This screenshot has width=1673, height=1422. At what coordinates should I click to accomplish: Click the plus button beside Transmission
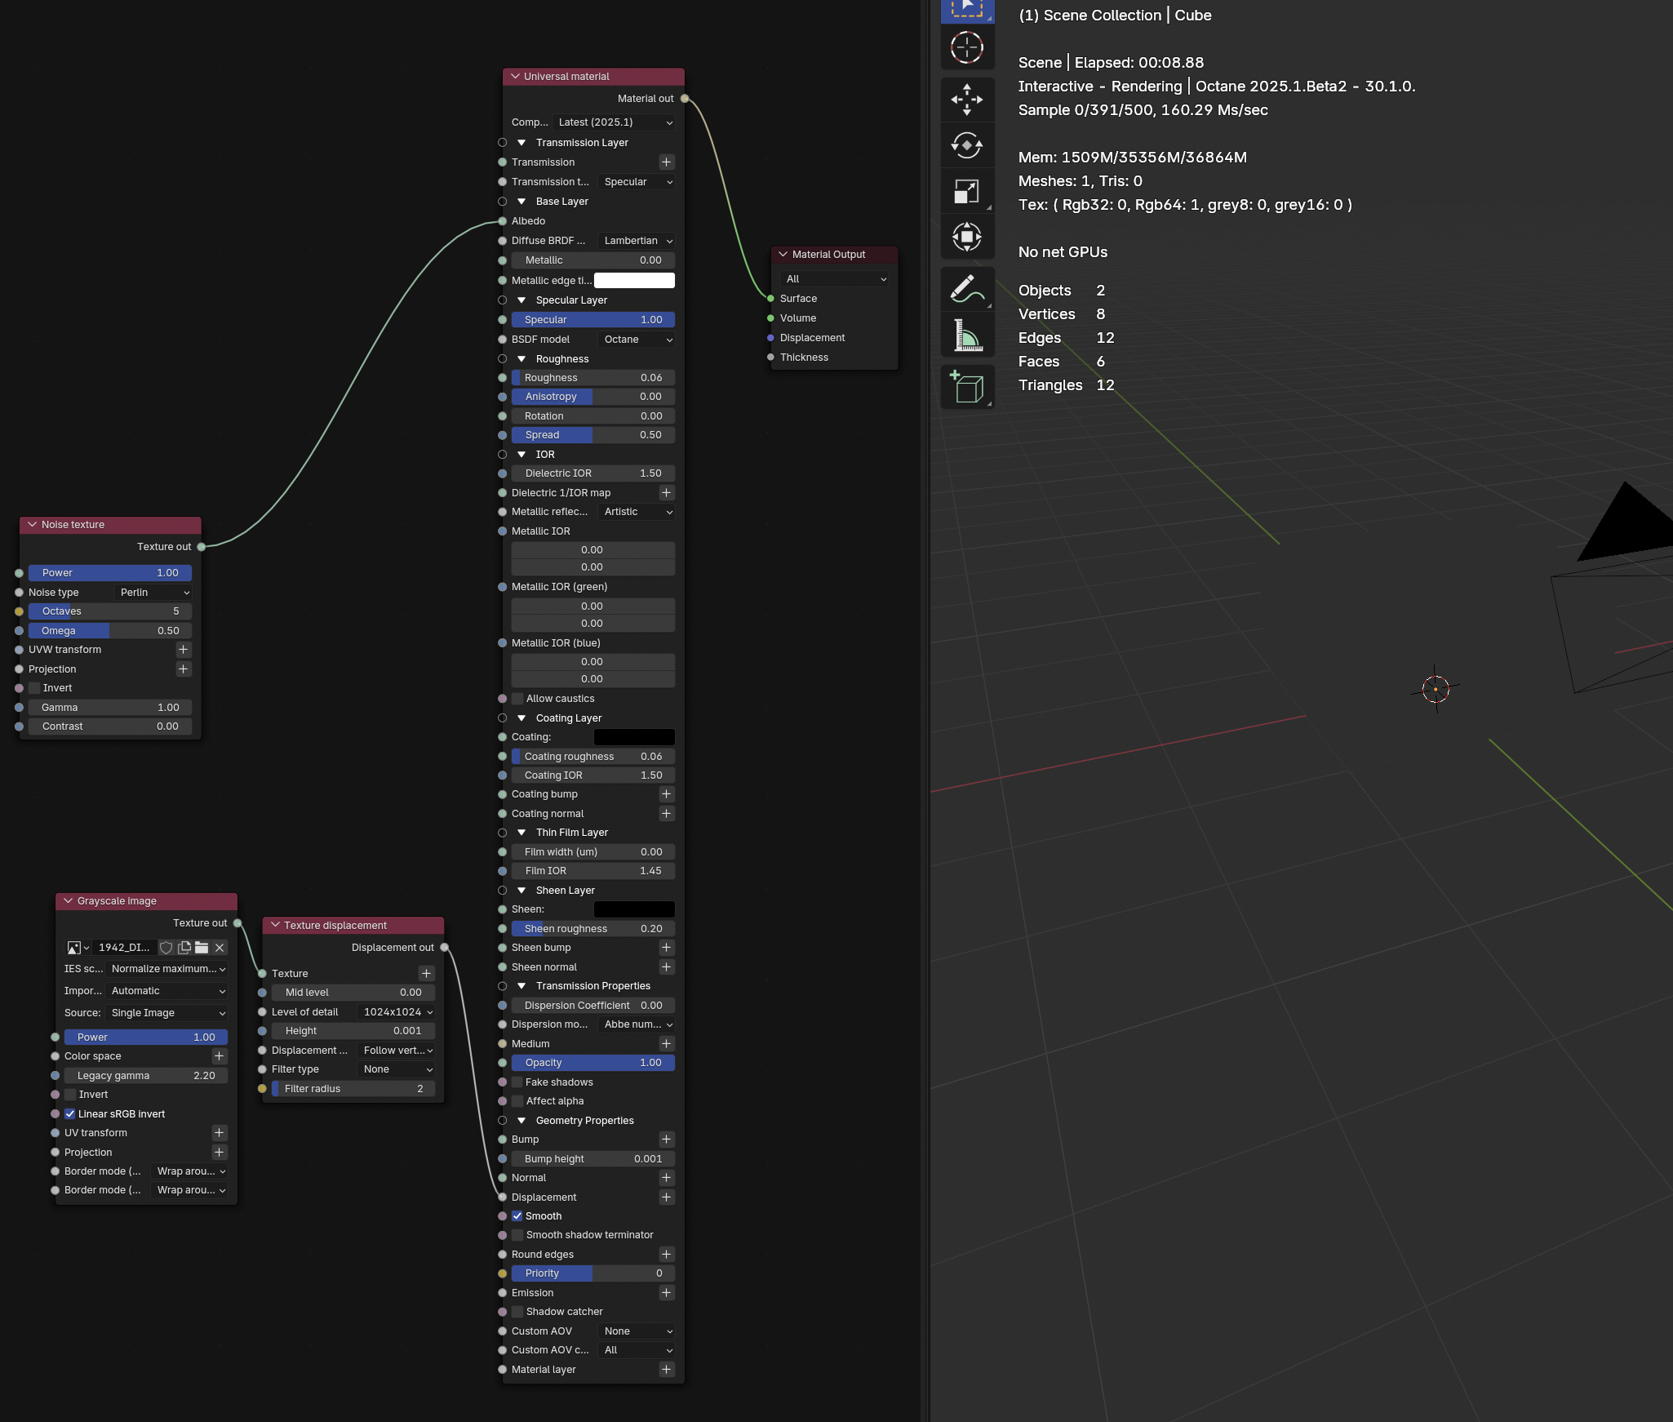pyautogui.click(x=666, y=162)
